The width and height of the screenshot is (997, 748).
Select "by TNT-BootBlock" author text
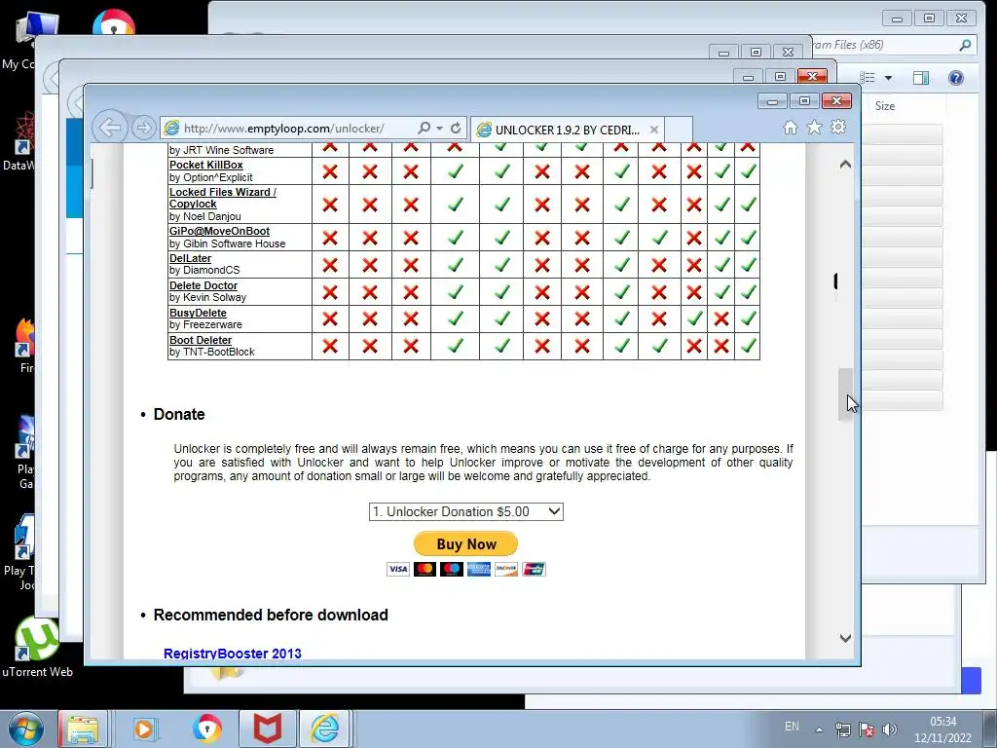211,352
